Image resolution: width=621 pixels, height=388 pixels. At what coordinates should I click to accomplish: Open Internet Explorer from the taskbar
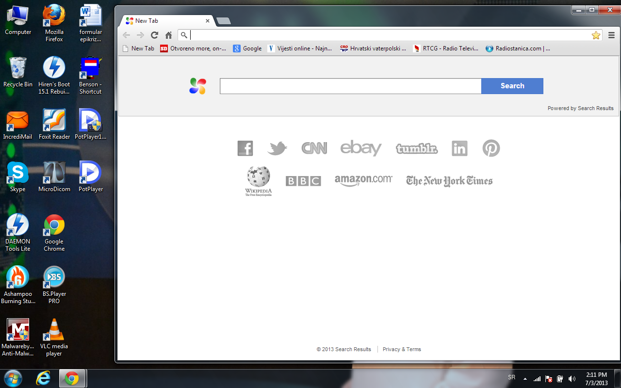pos(43,378)
